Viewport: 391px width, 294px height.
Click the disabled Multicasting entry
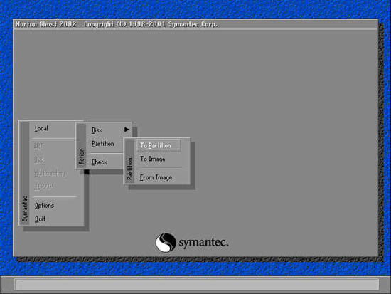coord(50,173)
